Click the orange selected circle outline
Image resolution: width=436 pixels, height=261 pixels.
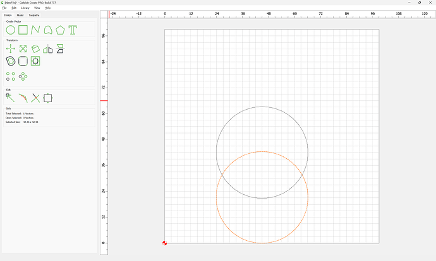(x=262, y=243)
